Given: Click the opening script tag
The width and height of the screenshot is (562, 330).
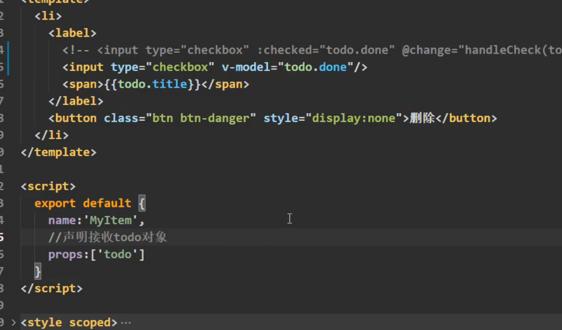Looking at the screenshot, I should (48, 186).
